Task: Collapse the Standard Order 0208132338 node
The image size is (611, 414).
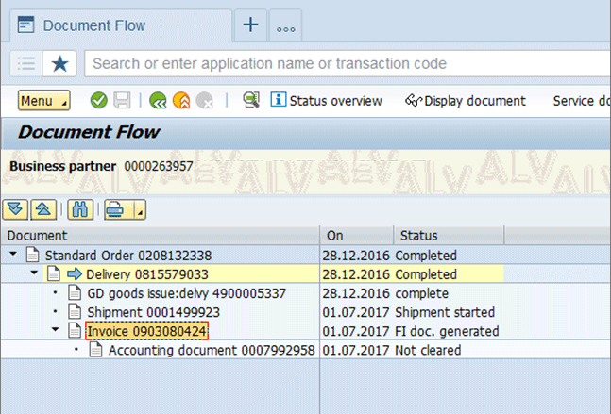Action: (13, 254)
